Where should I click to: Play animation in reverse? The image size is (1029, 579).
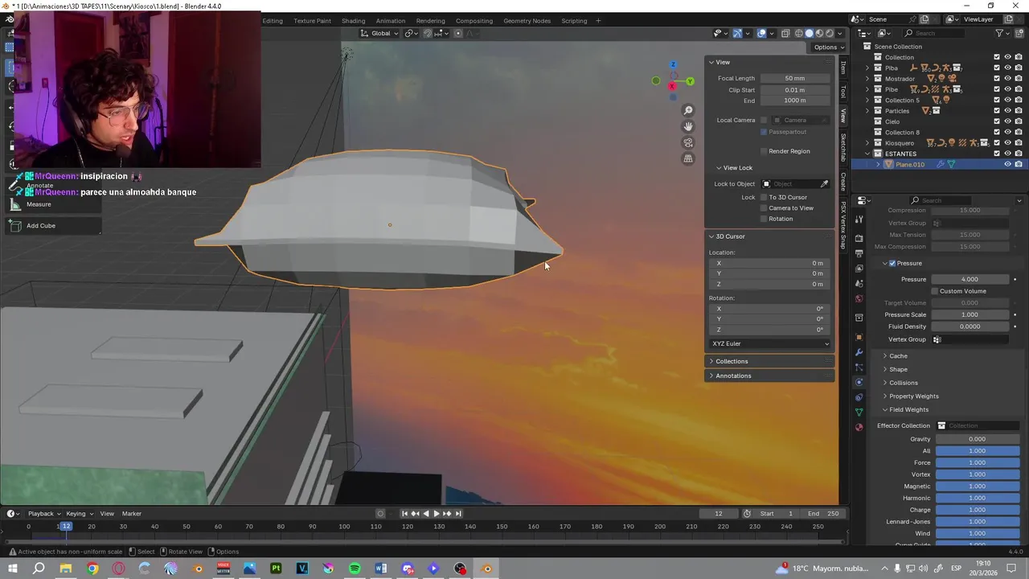click(x=426, y=514)
